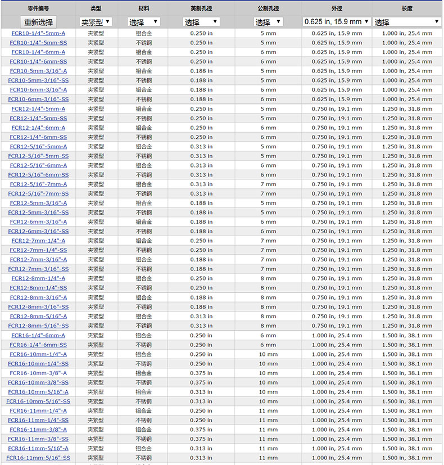Open part link FCR12-1/4"-5mm-A
This screenshot has width=444, height=465.
[38, 109]
